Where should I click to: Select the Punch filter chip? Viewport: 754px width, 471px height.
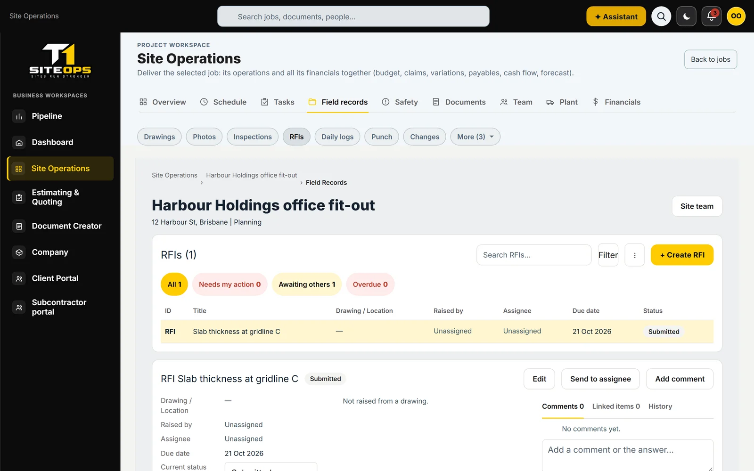382,137
